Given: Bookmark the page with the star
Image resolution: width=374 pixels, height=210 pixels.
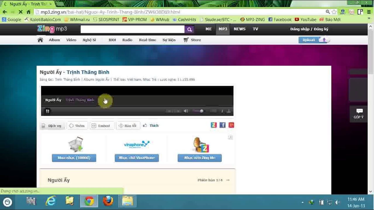Looking at the screenshot, I should [334, 12].
